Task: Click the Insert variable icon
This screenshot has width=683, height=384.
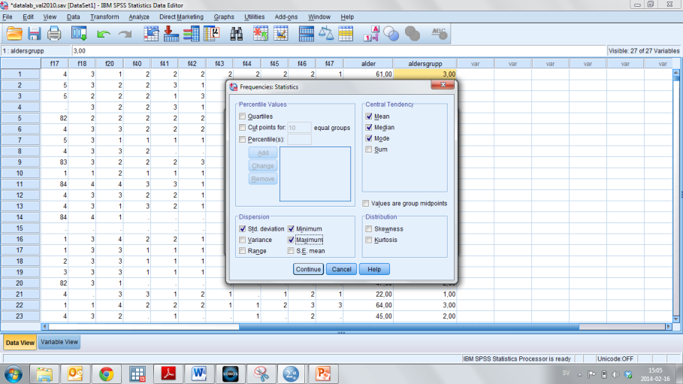Action: point(281,34)
